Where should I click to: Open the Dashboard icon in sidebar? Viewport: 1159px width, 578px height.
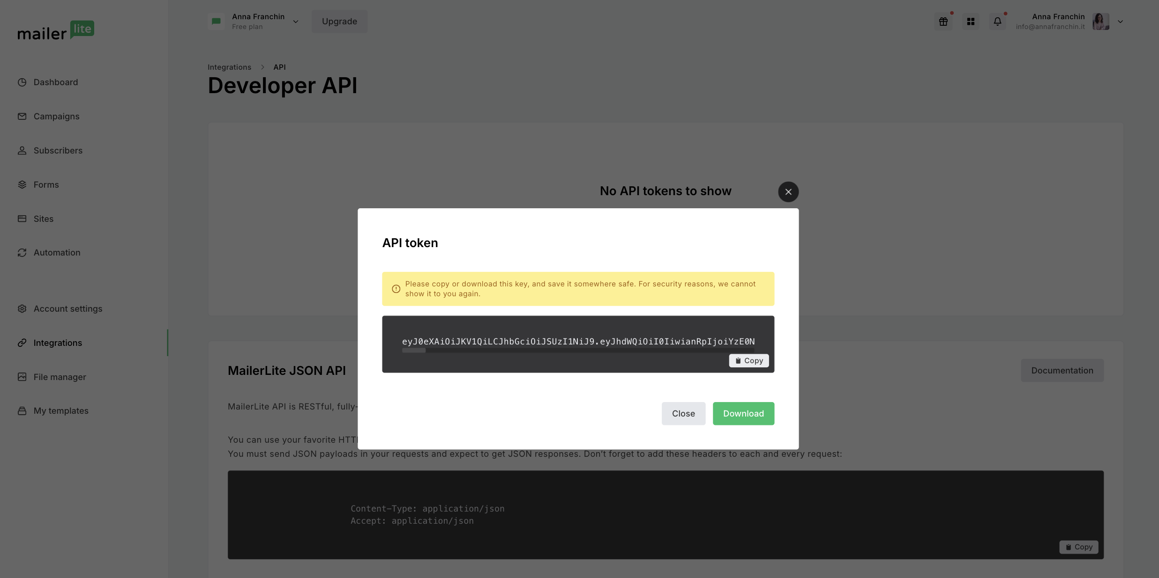click(22, 82)
